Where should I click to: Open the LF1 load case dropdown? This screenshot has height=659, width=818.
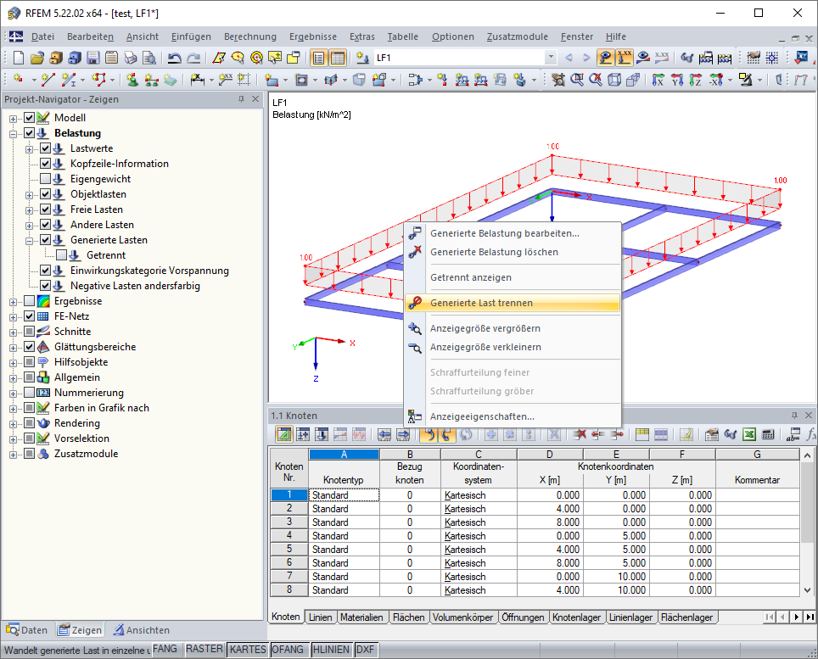tap(551, 58)
